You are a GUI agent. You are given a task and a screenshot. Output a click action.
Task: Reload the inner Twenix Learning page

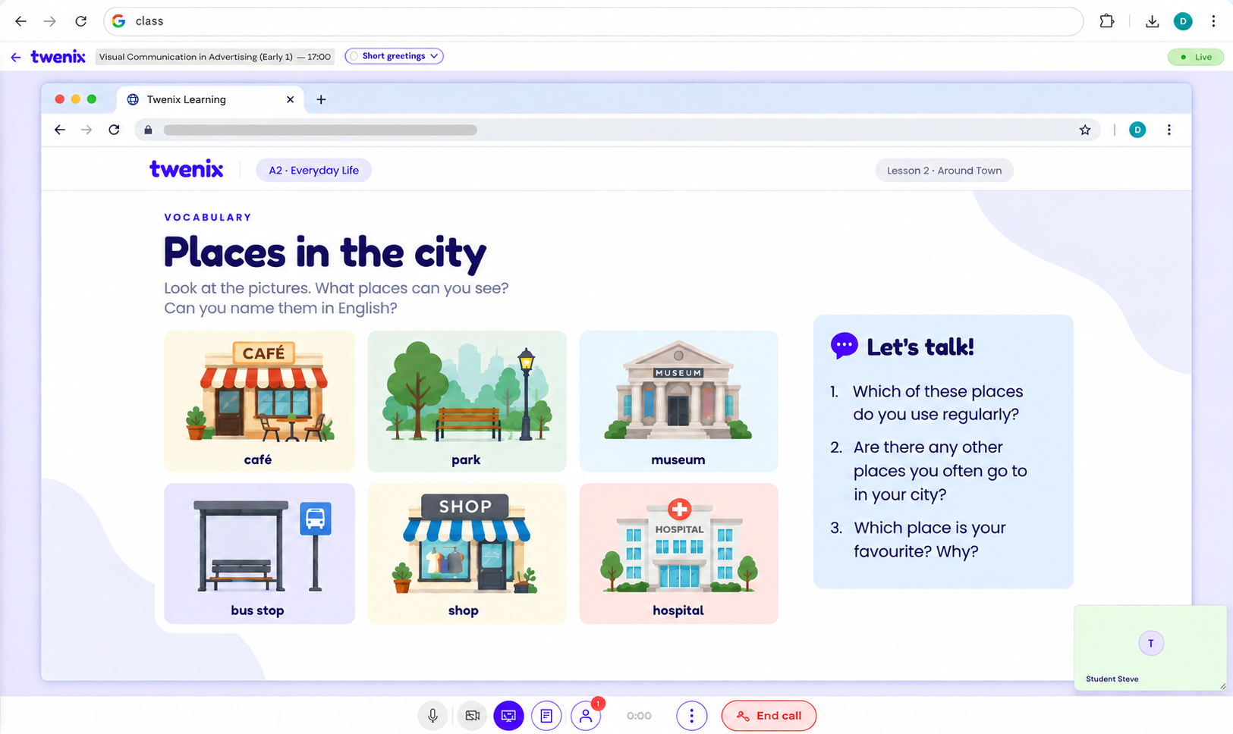coord(114,130)
